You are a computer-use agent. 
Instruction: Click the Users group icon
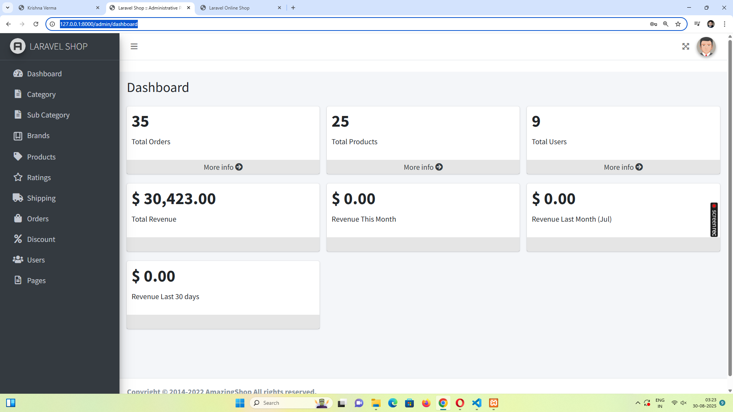click(x=18, y=259)
